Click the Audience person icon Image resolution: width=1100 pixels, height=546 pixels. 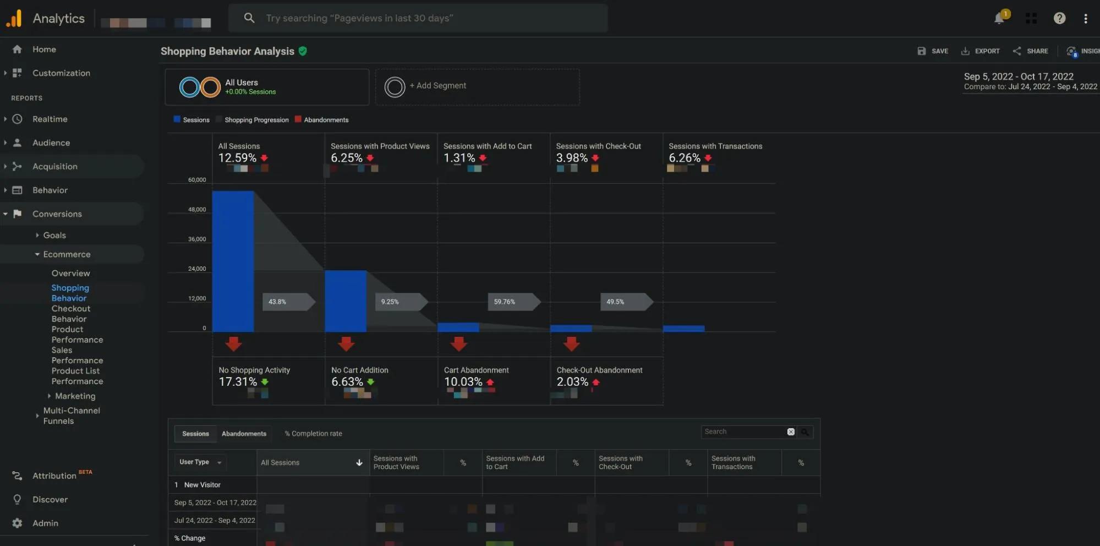[17, 143]
